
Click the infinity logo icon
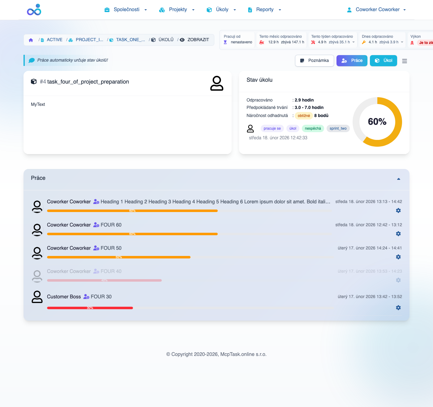click(34, 10)
